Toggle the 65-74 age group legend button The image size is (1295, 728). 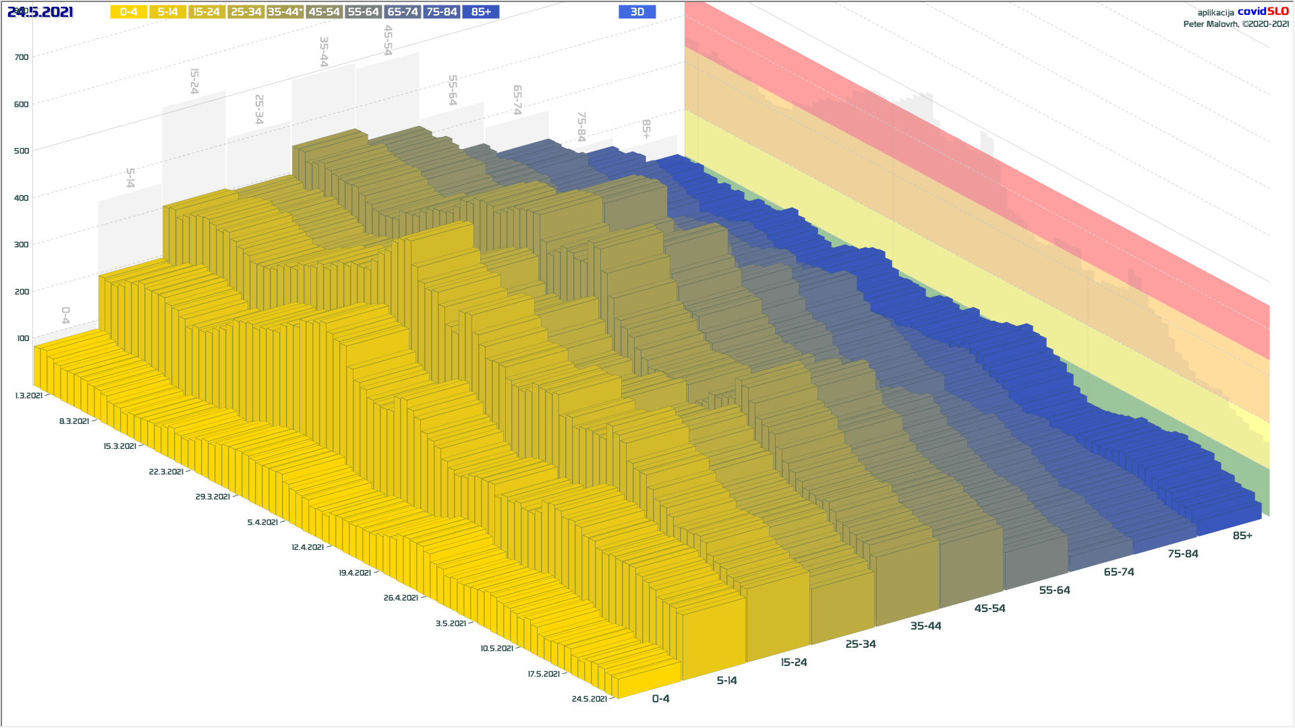403,12
